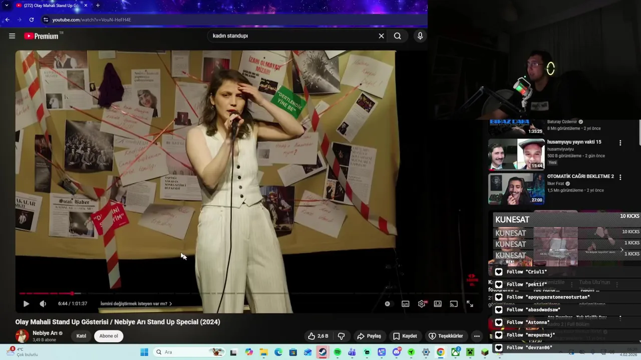Send thanks via Teşekkürler button

pyautogui.click(x=446, y=336)
